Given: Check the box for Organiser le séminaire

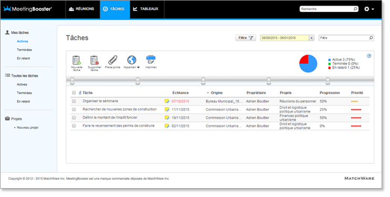Looking at the screenshot, I should click(x=74, y=101).
